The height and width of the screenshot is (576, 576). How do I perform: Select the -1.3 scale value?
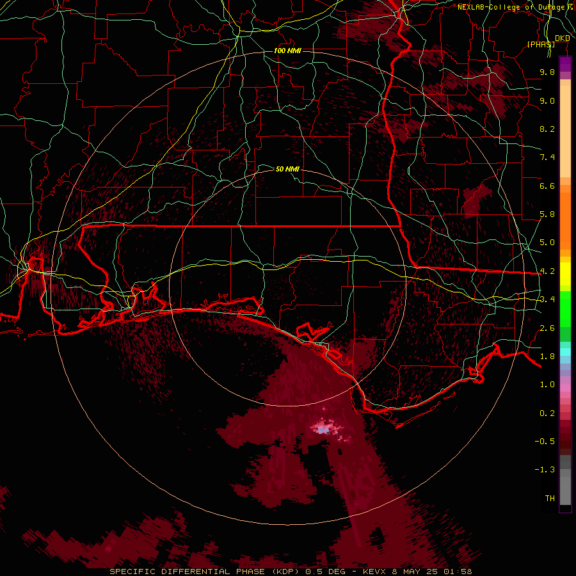coord(545,470)
